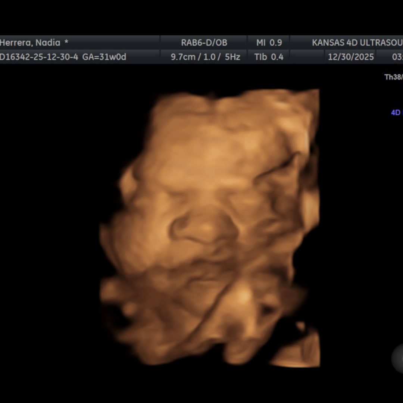Select the 9.7cm depth readout
Image resolution: width=403 pixels, height=403 pixels.
(182, 57)
